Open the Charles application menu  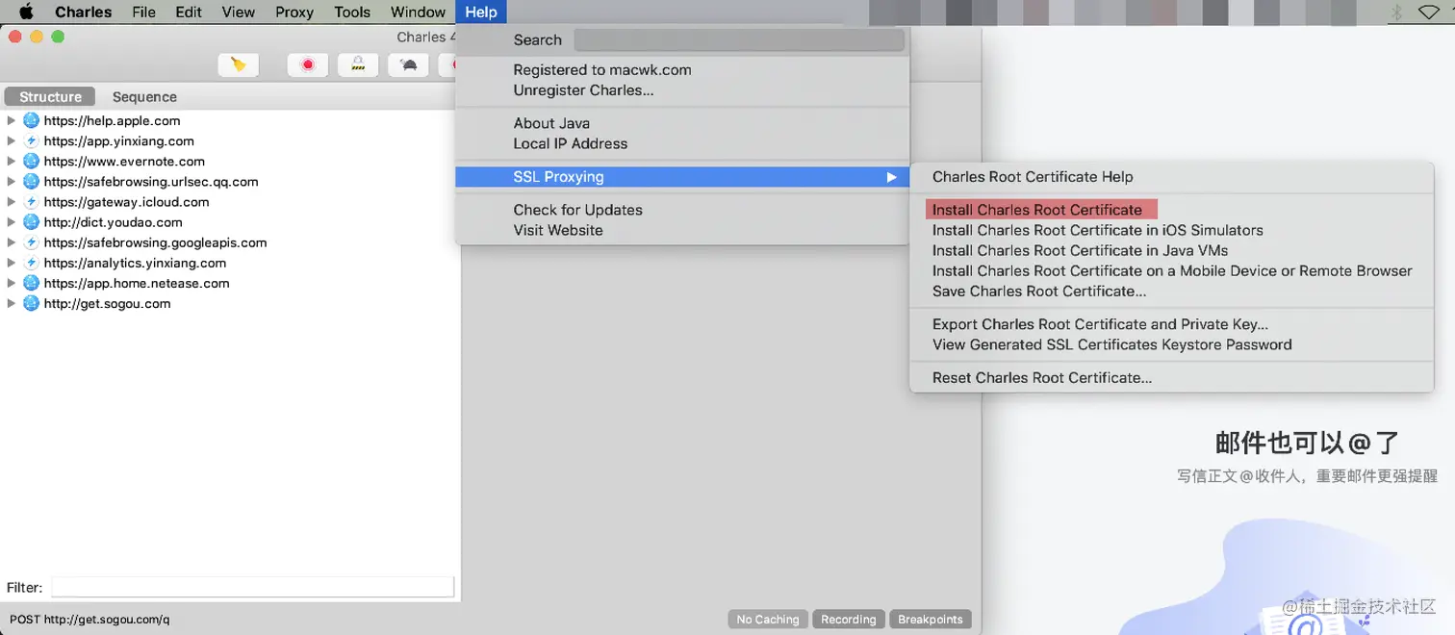click(x=84, y=13)
